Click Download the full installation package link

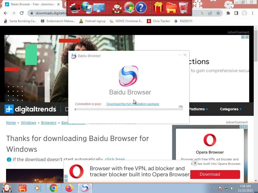coord(133,104)
